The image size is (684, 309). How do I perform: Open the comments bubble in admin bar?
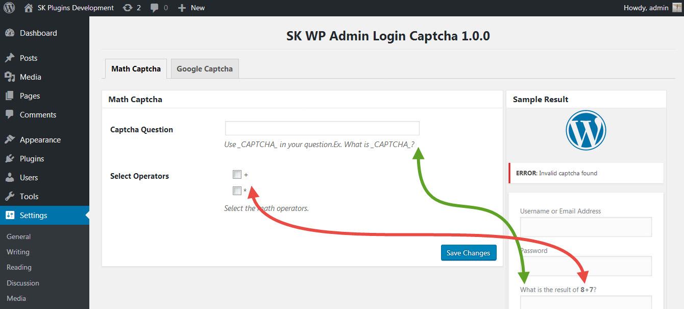point(155,8)
